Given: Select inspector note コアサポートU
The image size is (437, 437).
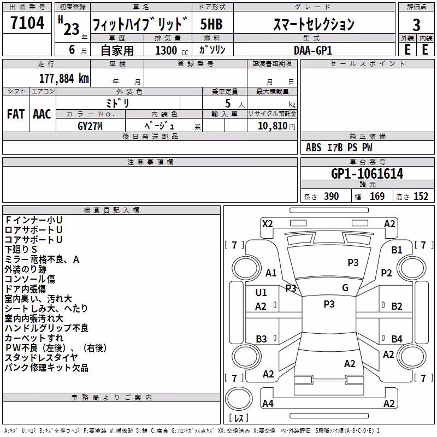Looking at the screenshot, I should 33,240.
